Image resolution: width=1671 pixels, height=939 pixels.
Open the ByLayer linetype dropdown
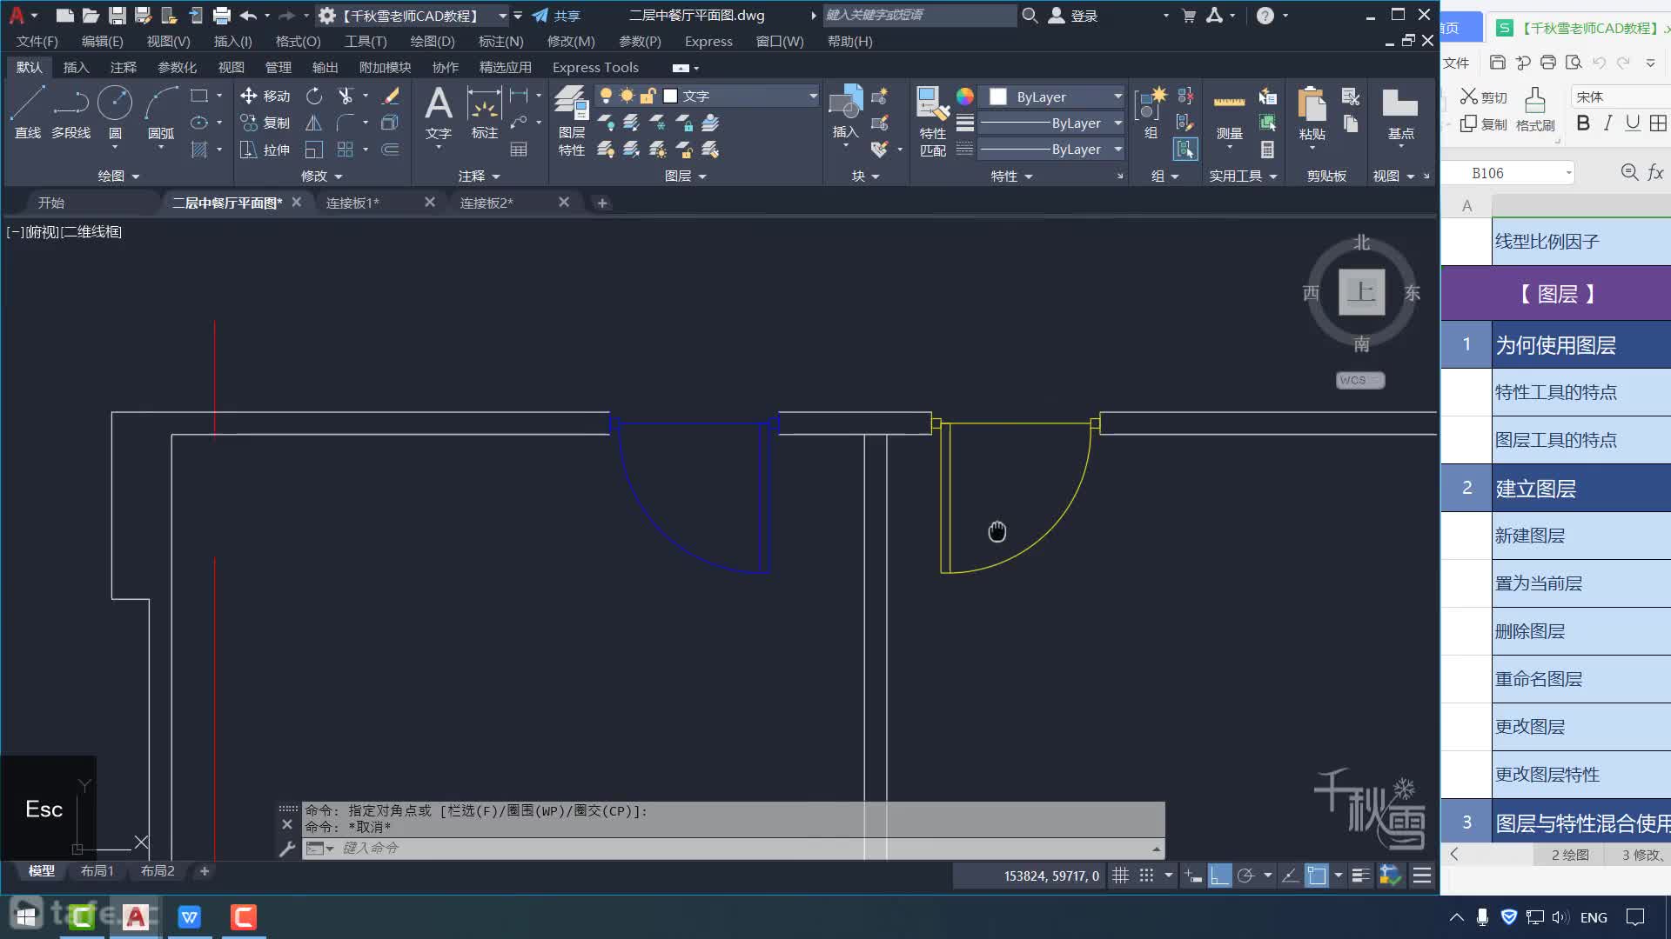pyautogui.click(x=1117, y=149)
